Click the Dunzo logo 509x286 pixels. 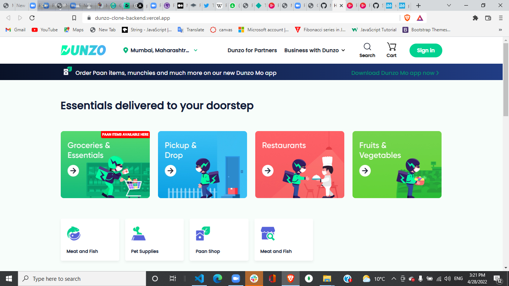click(x=83, y=50)
